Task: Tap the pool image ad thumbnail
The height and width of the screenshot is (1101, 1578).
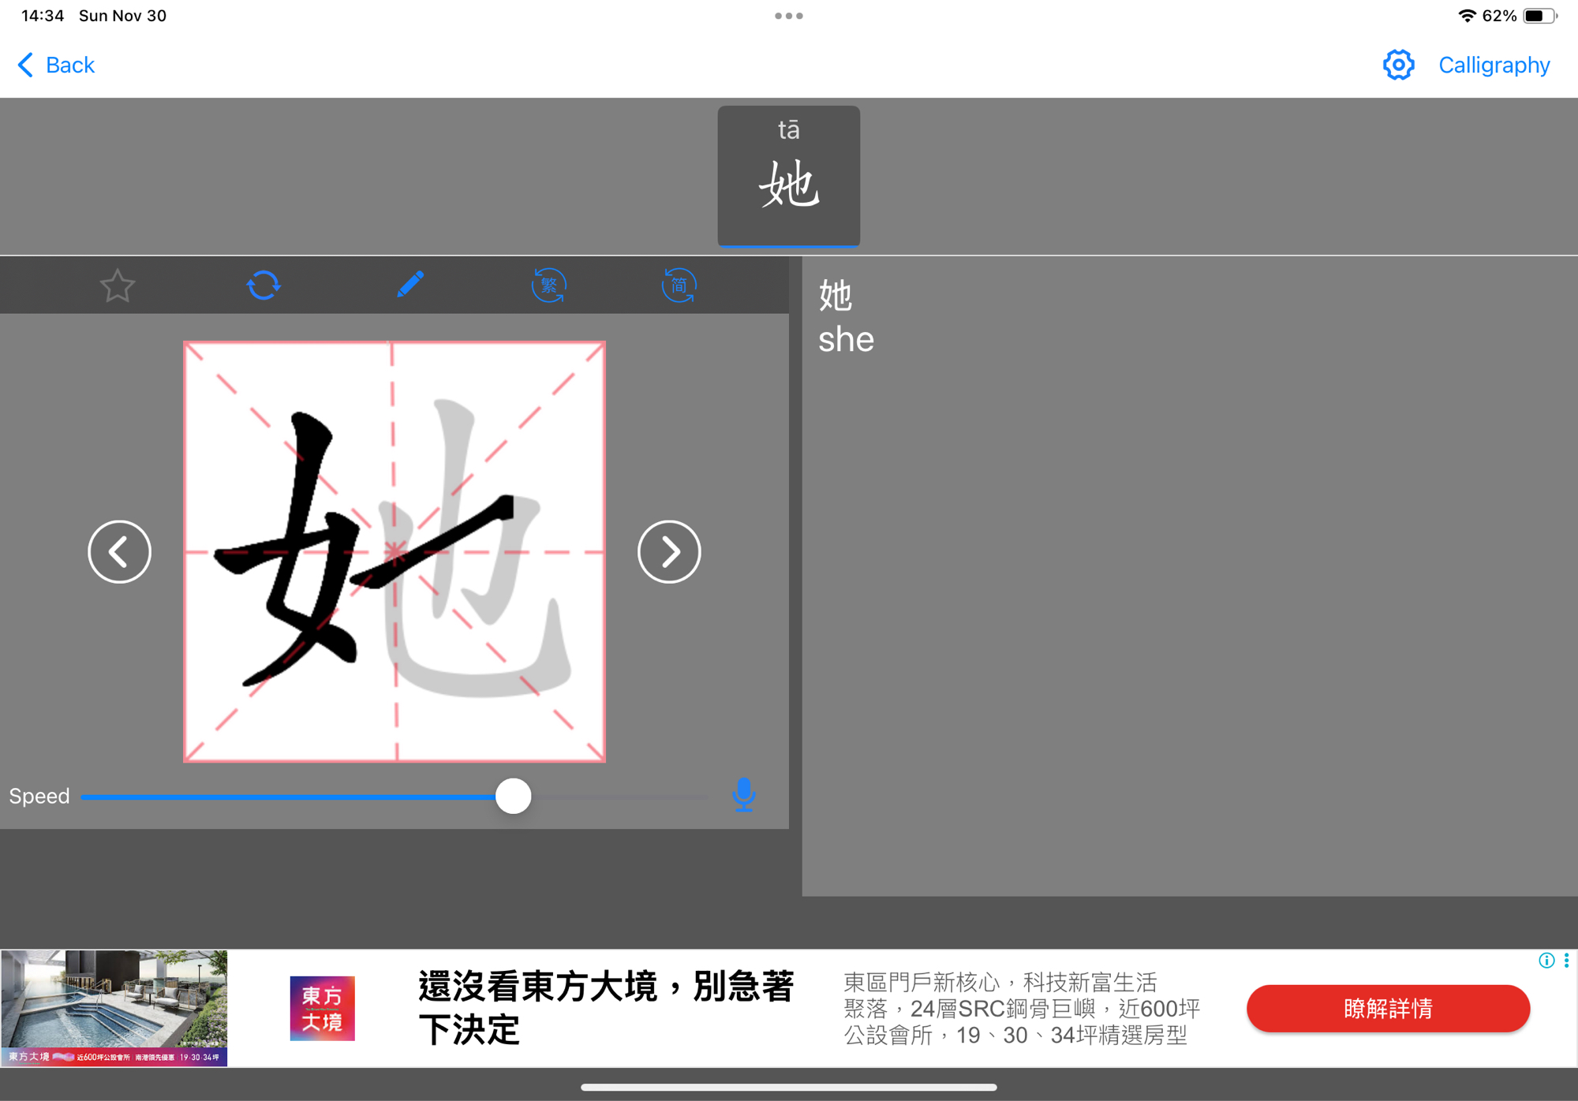Action: pos(114,1008)
